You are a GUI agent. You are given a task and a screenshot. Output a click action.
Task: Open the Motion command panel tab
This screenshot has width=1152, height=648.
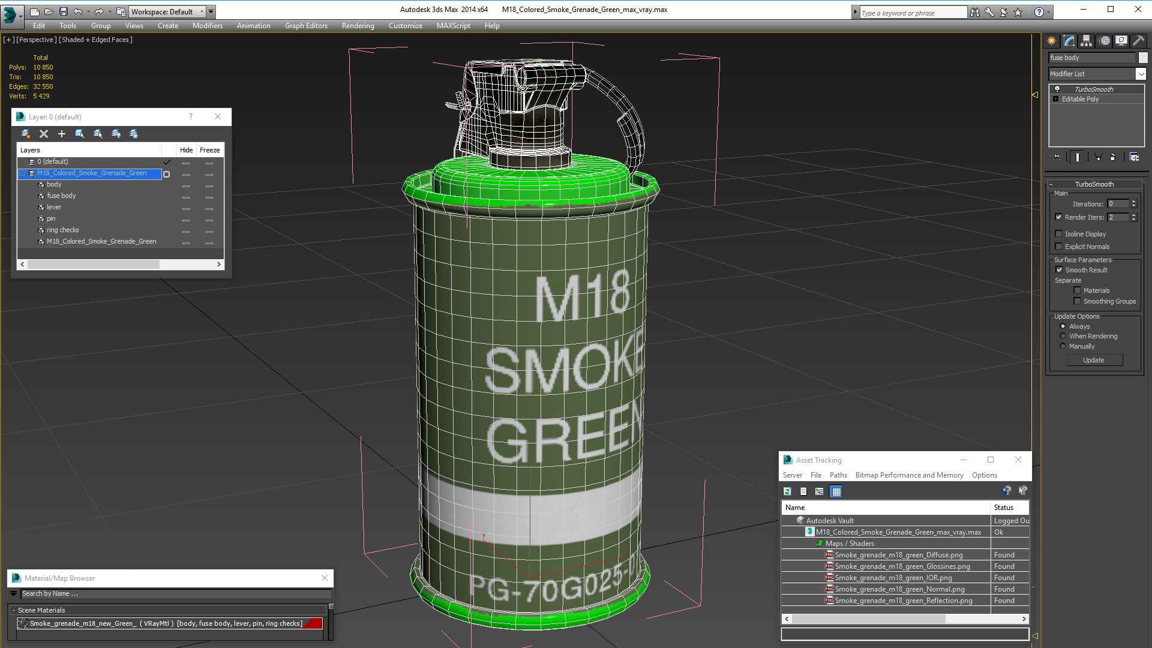pyautogui.click(x=1105, y=40)
